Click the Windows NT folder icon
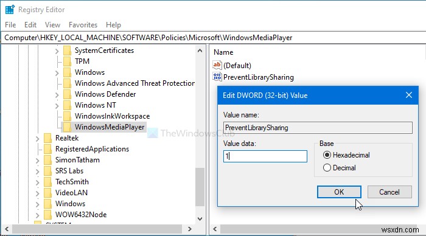Viewport: 426px width, 236px height. (x=67, y=105)
